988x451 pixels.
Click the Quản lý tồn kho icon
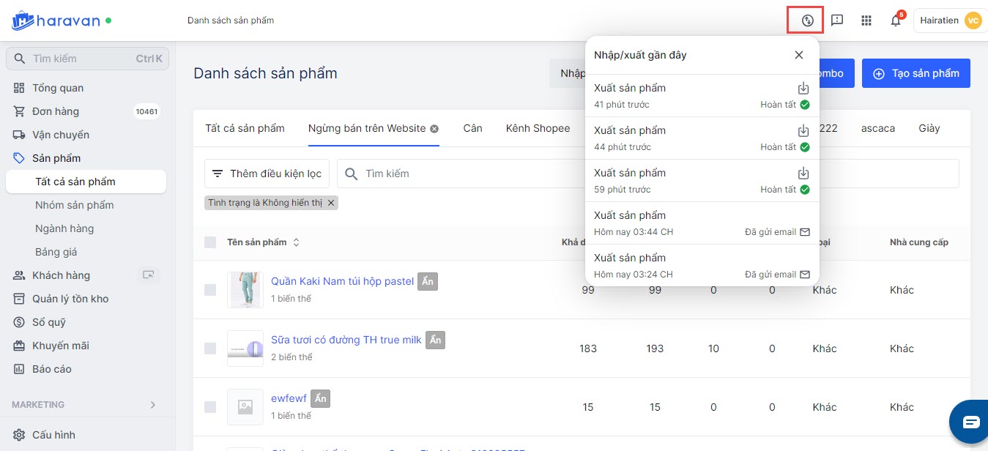[19, 299]
